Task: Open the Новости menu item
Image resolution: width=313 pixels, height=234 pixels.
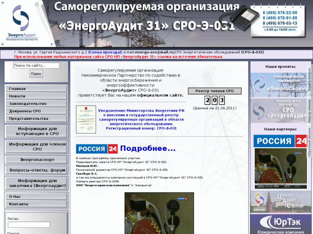Action: [x=36, y=96]
